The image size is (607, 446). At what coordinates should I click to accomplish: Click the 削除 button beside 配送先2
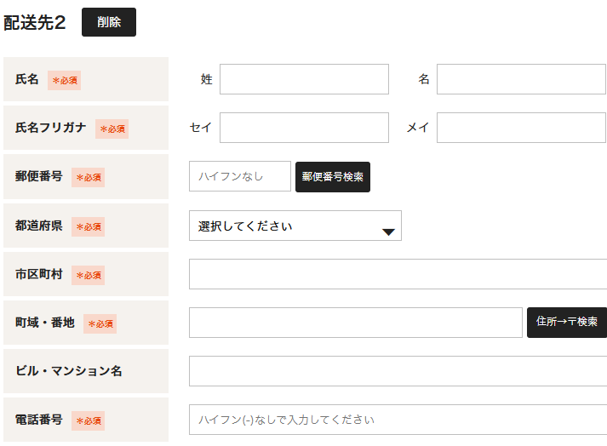pos(109,22)
